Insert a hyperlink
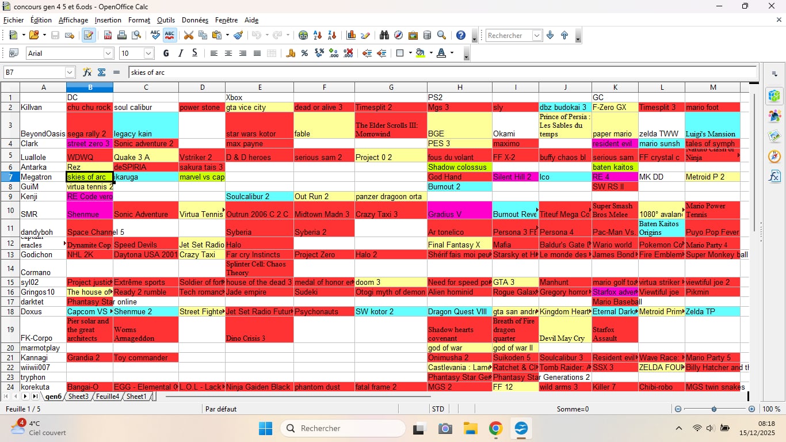 click(x=303, y=35)
